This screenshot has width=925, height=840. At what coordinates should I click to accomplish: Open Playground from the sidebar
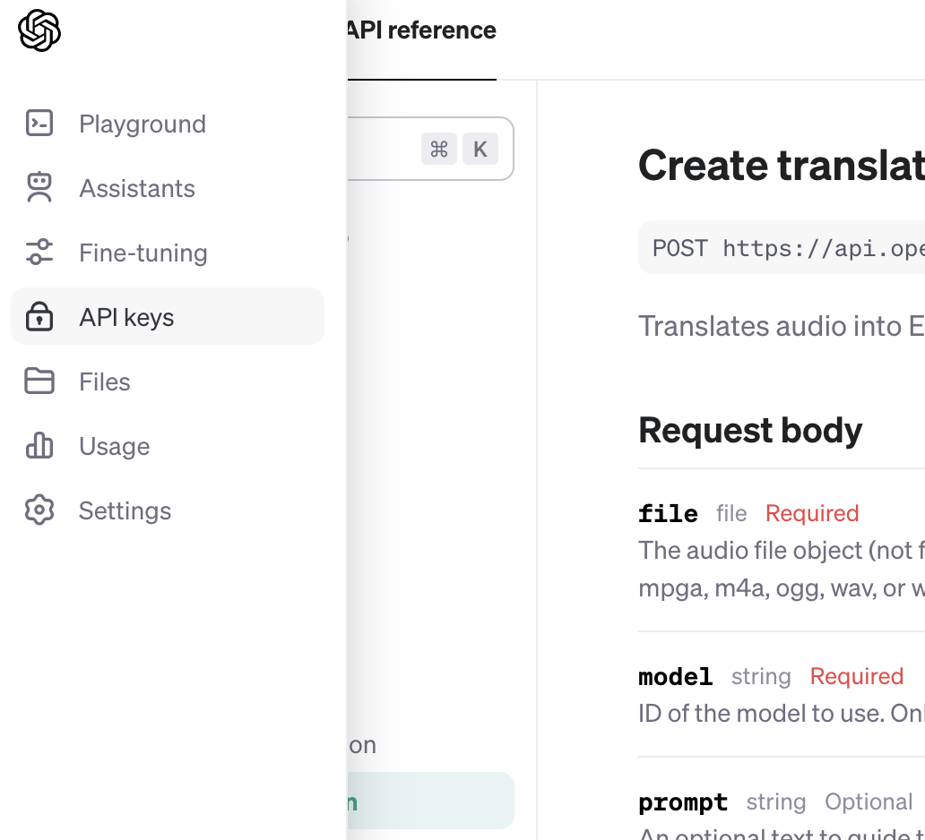(168, 124)
